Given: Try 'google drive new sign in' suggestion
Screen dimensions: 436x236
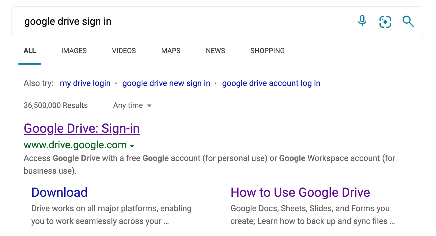Looking at the screenshot, I should 166,83.
